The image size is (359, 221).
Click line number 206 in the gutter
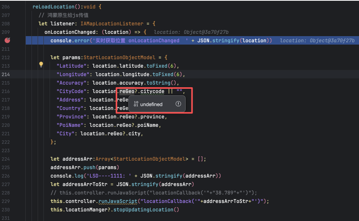pyautogui.click(x=5, y=7)
